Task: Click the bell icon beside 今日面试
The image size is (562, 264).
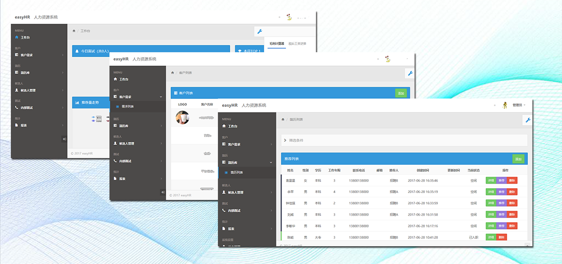Action: coord(77,51)
